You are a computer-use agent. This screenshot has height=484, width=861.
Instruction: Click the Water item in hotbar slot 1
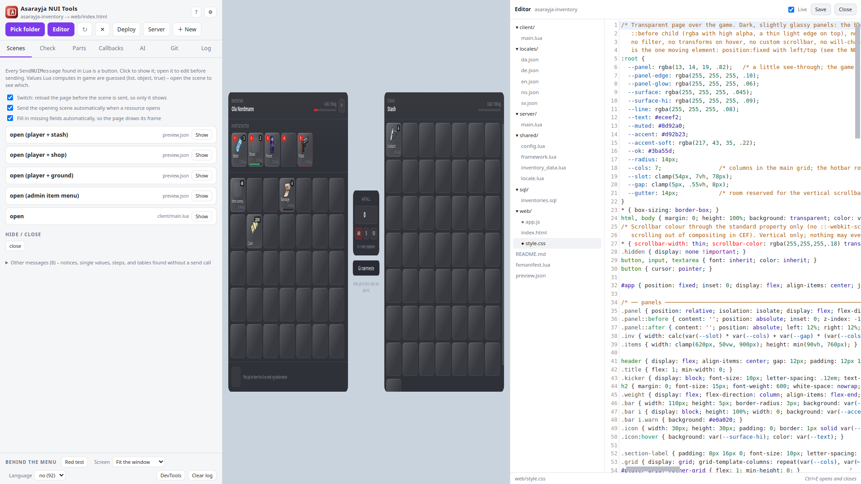pos(239,150)
